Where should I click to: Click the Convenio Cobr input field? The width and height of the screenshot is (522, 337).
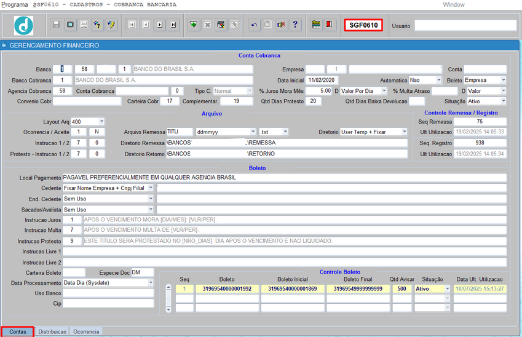pos(87,101)
